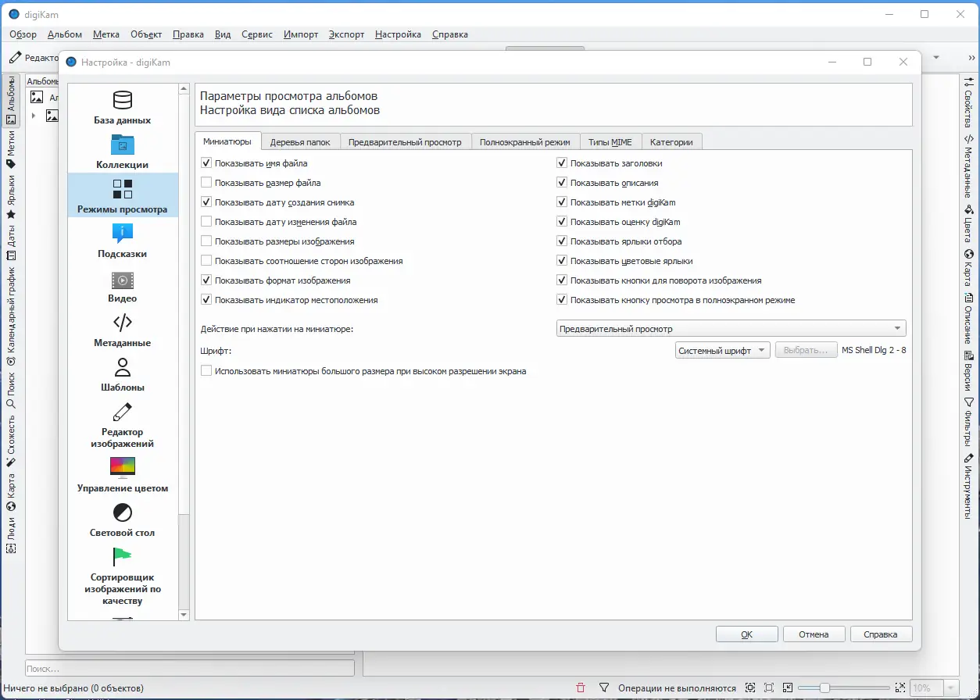This screenshot has height=700, width=980.
Task: Open Карта panel in right sidebar
Action: point(969,268)
